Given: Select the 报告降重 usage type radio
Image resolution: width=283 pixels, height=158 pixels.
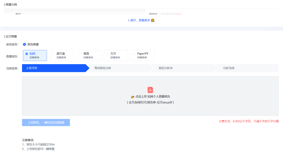Looking at the screenshot, I should [24, 44].
